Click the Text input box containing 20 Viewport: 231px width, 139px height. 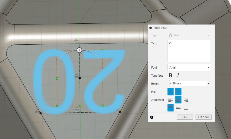point(189,51)
